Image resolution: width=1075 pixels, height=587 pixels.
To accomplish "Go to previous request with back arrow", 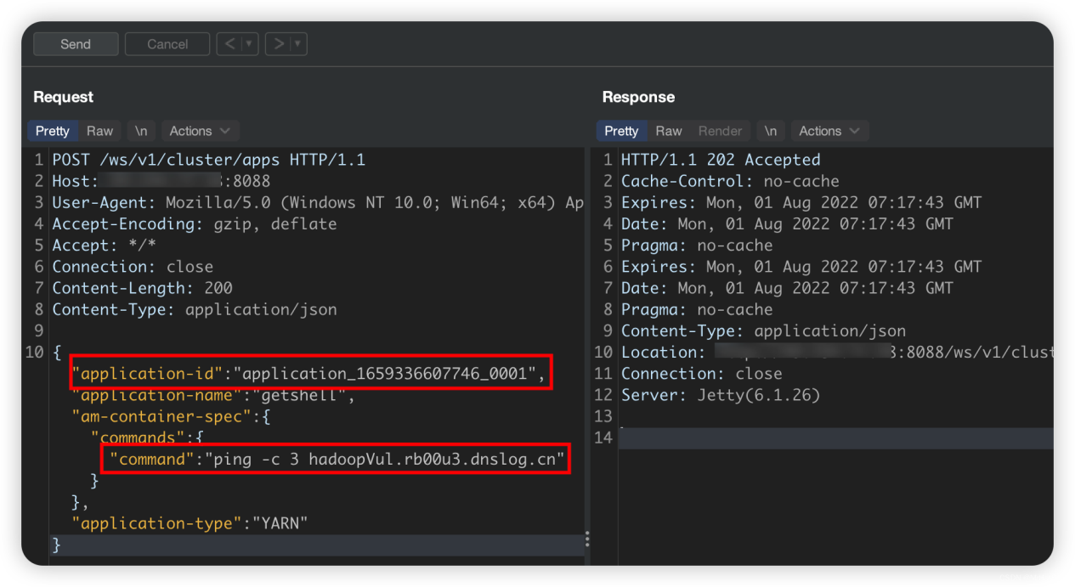I will tap(229, 44).
